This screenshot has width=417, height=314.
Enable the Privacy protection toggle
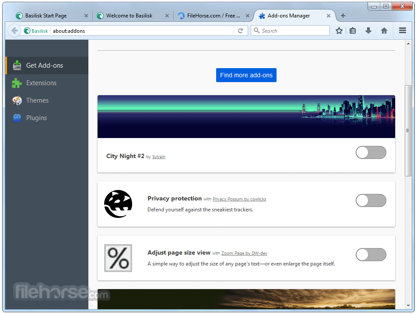[x=371, y=200]
